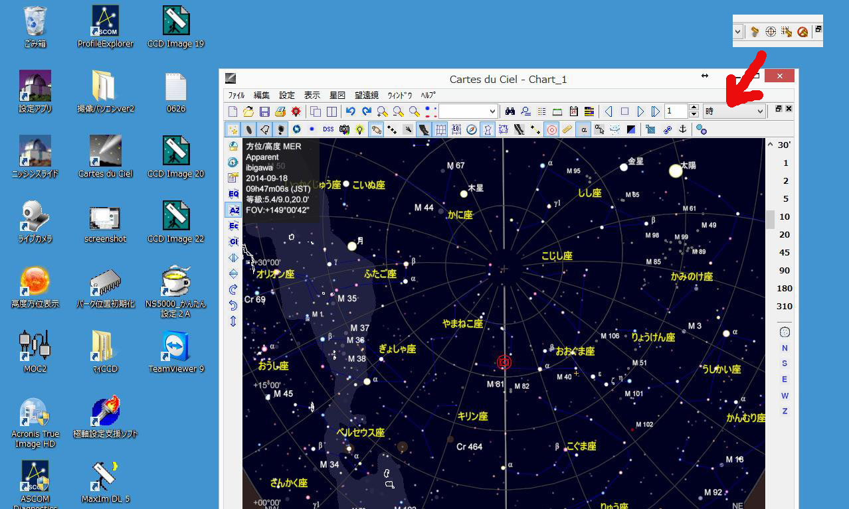Toggle constellation figures display
849x509 pixels.
tap(488, 129)
